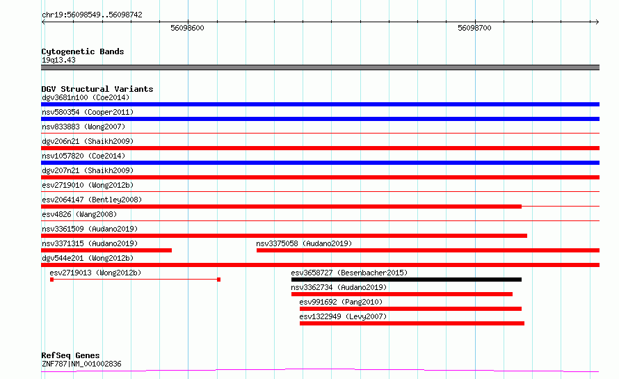Image resolution: width=619 pixels, height=379 pixels.
Task: Click the left end square of esv2719013
Action: click(x=51, y=280)
